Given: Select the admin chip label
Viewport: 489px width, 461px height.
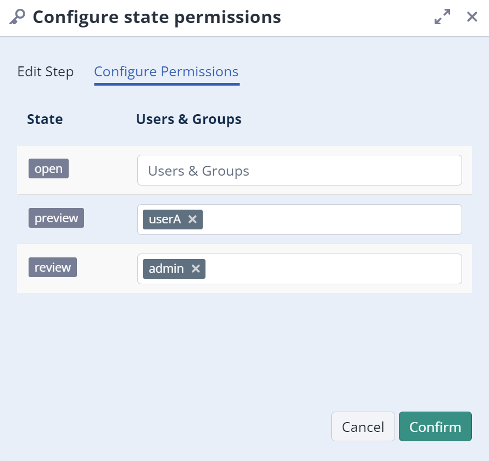Looking at the screenshot, I should click(166, 269).
